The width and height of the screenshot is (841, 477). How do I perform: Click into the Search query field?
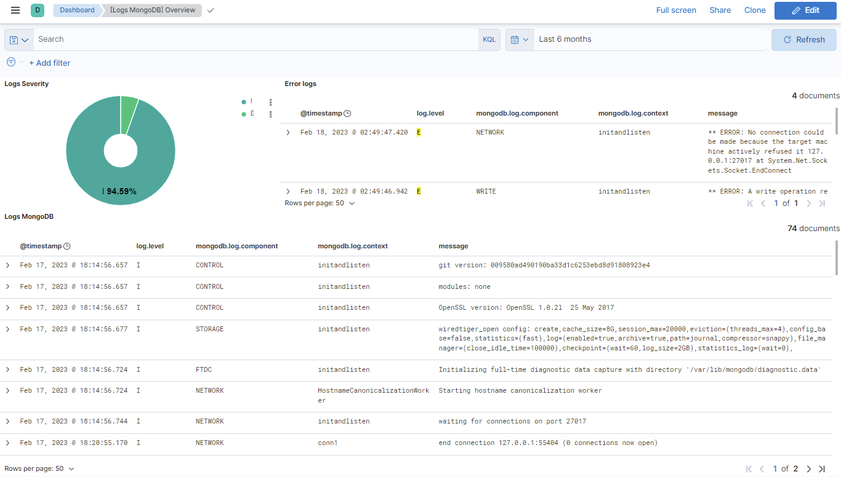[x=246, y=39]
